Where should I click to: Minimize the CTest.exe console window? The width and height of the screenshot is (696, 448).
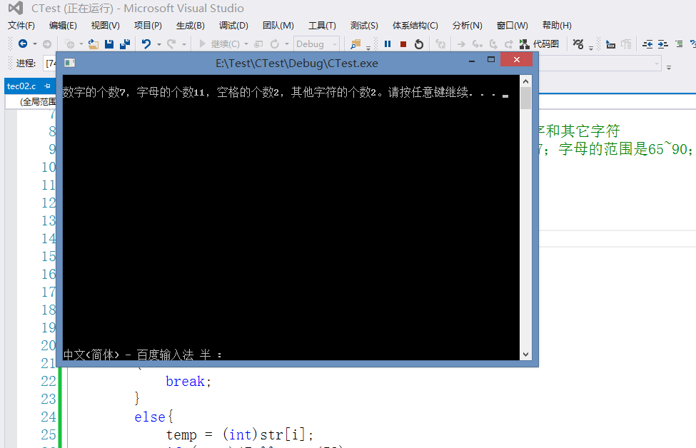click(472, 60)
